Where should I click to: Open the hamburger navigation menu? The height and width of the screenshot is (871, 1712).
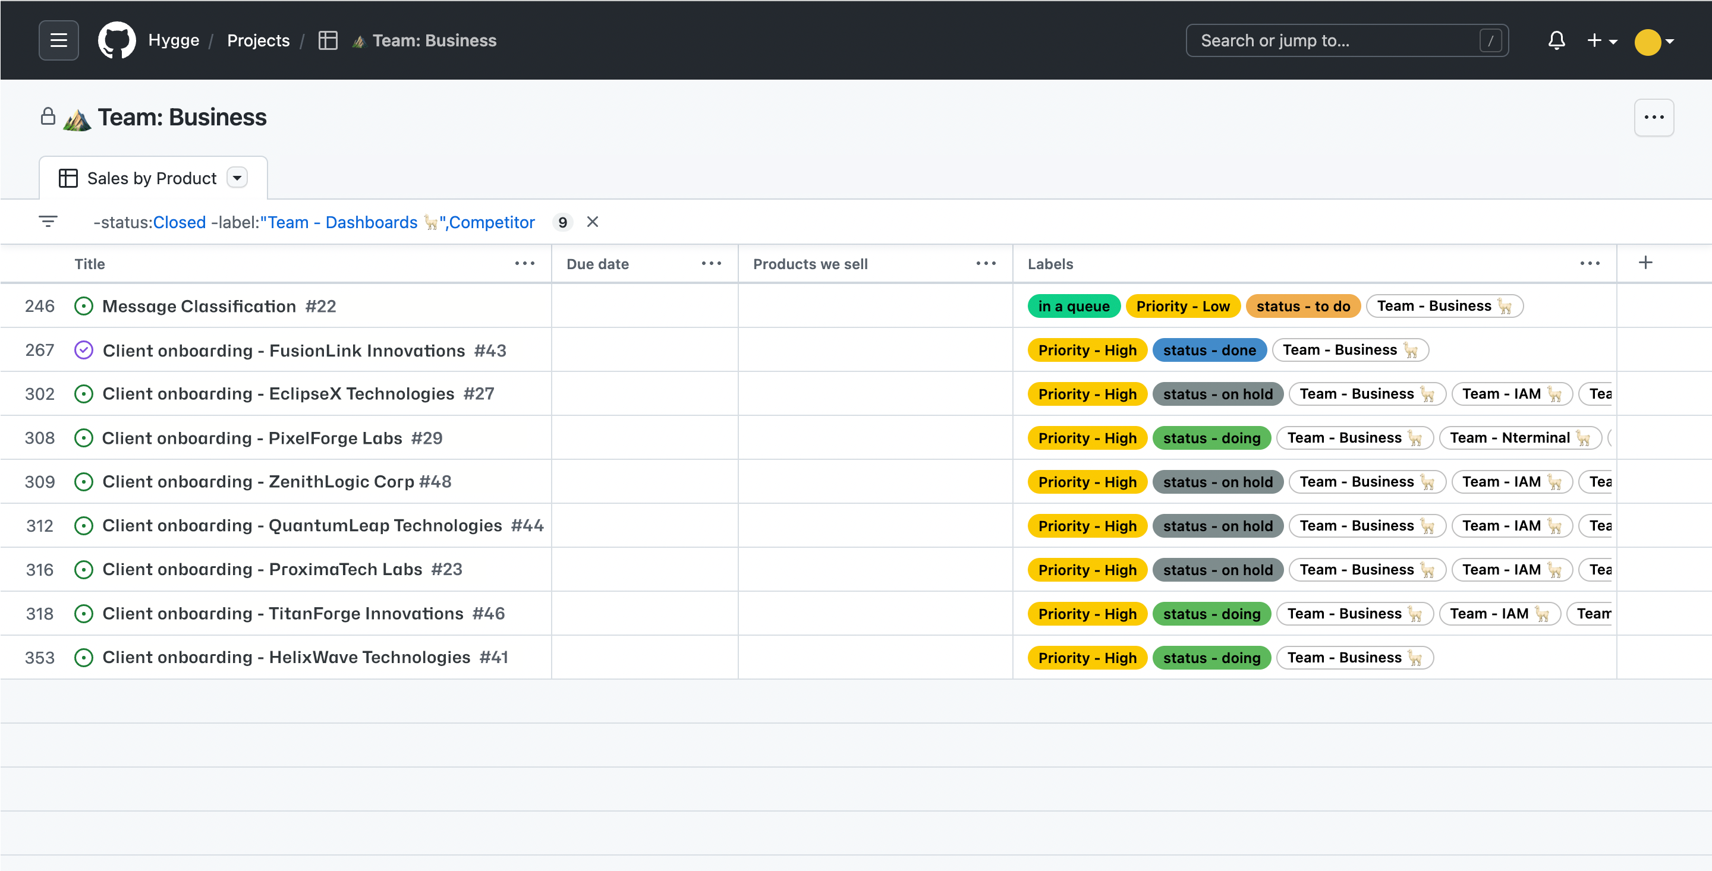point(58,40)
